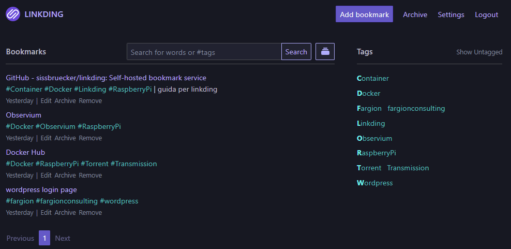Viewport: 511px width, 249px height.
Task: Edit the Docker Hub bookmark
Action: click(46, 175)
